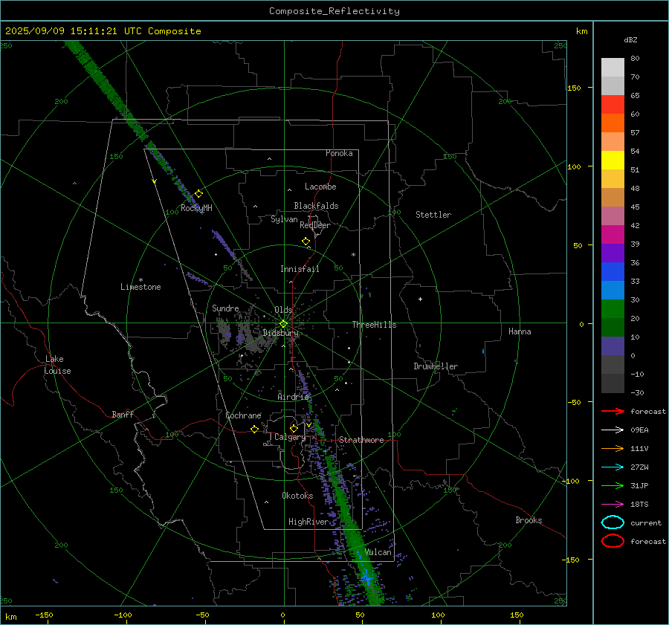Select the bright green 20-30 dBZ swatch
669x625 pixels.
613,309
